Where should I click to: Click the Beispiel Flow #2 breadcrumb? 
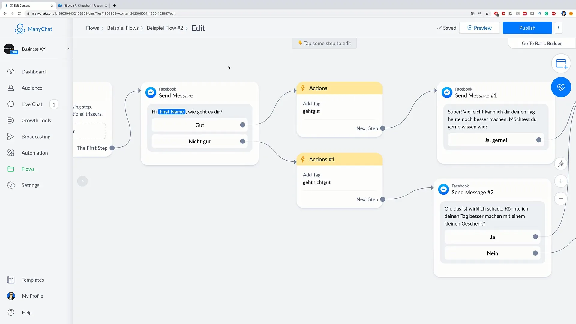pyautogui.click(x=165, y=28)
